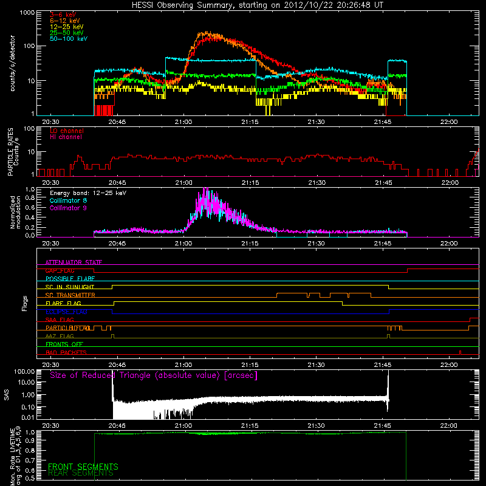This screenshot has height=486, width=486.
Task: Click the GAP_FLAG label
Action: pyautogui.click(x=60, y=270)
